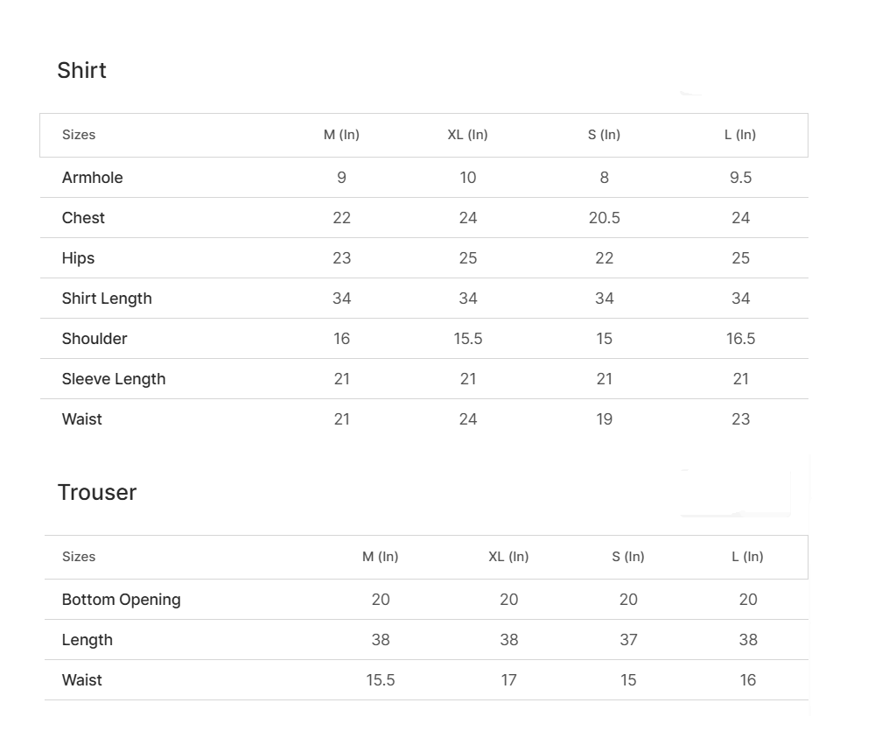The height and width of the screenshot is (738, 889).
Task: Click the 20.5 chest value for size S
Action: 605,218
